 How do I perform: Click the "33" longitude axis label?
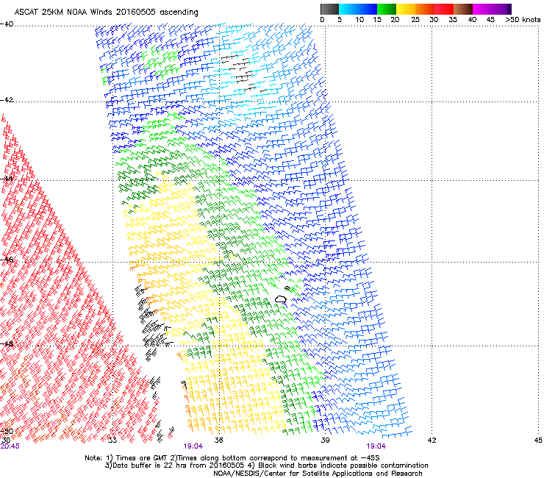tap(112, 440)
